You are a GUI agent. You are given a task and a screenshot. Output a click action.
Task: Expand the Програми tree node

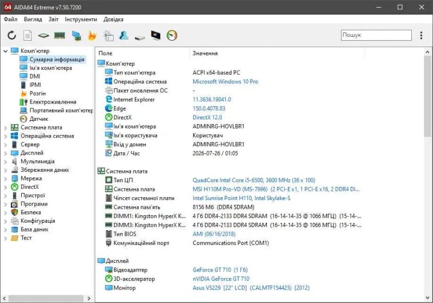pos(5,204)
